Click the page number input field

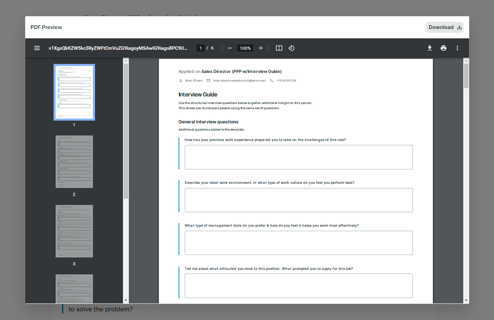pyautogui.click(x=201, y=48)
